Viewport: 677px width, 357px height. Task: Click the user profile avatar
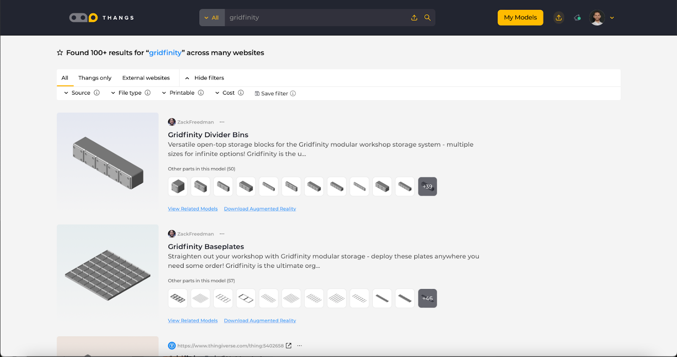pos(597,18)
